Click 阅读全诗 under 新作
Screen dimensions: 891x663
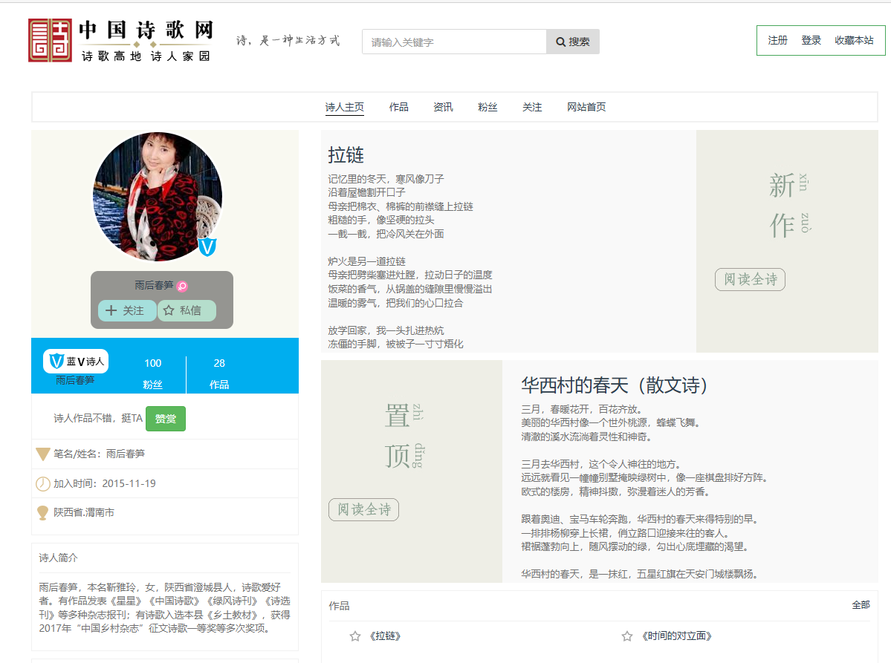pos(750,279)
